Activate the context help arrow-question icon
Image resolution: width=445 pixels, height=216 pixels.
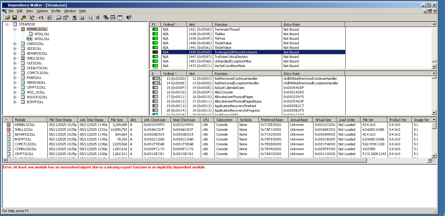pyautogui.click(x=129, y=18)
